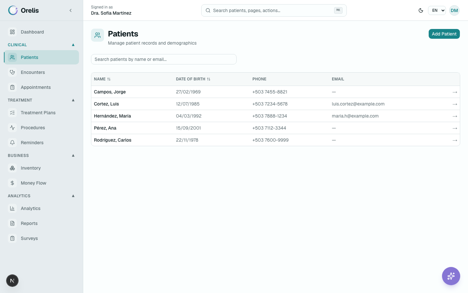Open Surveys menu item label

[29, 238]
